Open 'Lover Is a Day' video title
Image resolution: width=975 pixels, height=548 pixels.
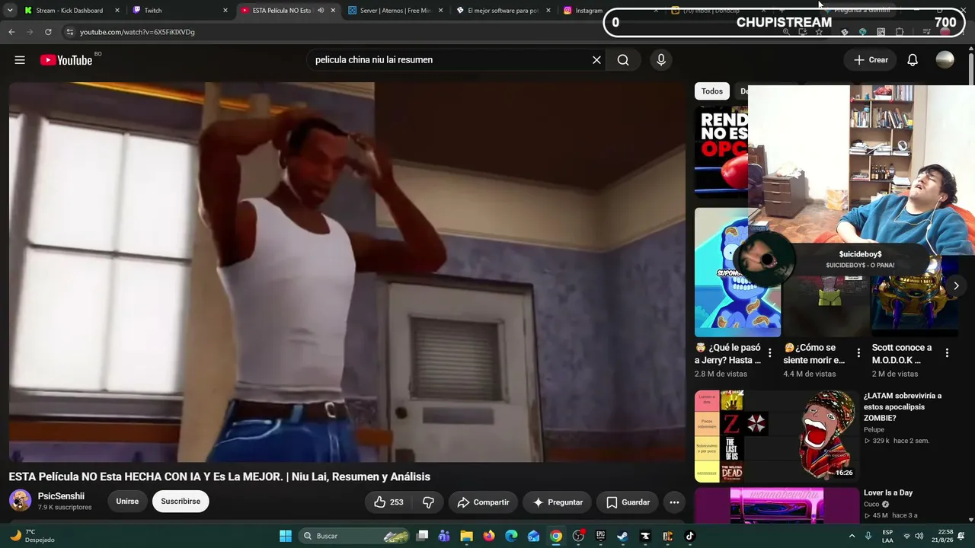coord(888,492)
